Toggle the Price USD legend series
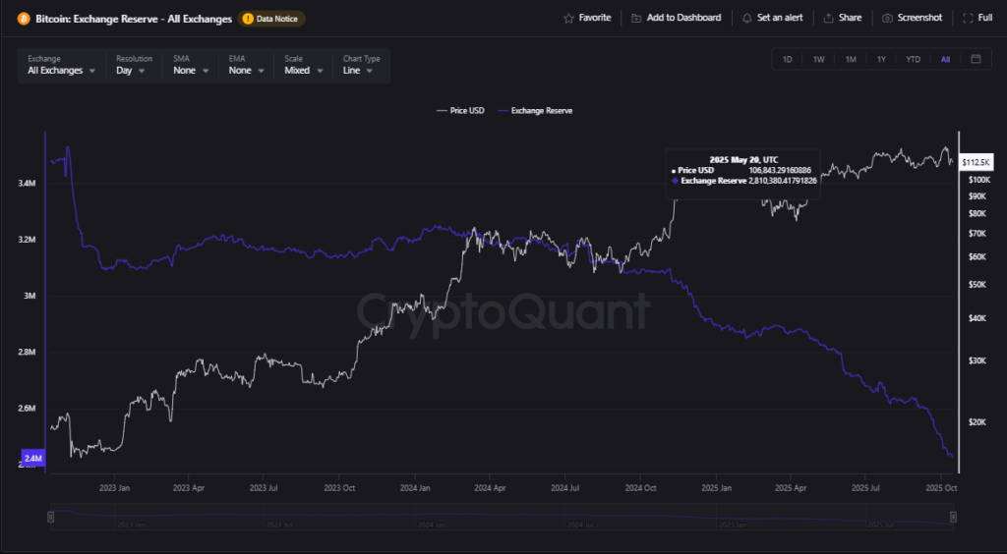 click(x=460, y=111)
